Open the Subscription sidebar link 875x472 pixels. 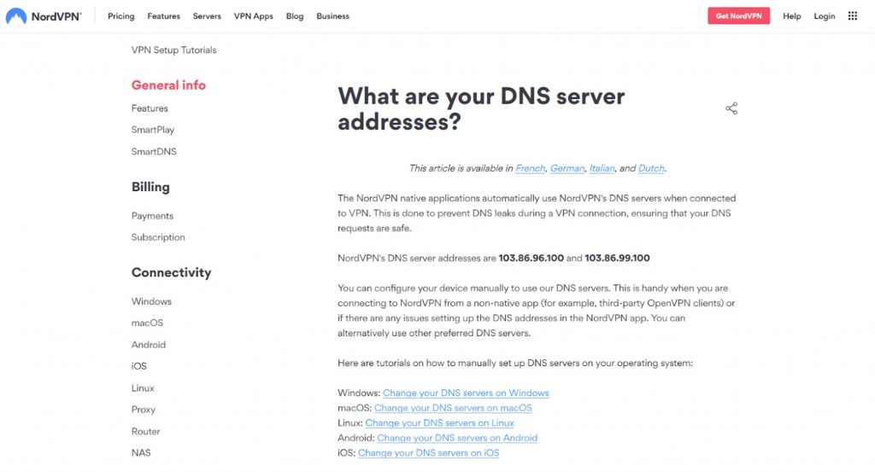tap(158, 237)
